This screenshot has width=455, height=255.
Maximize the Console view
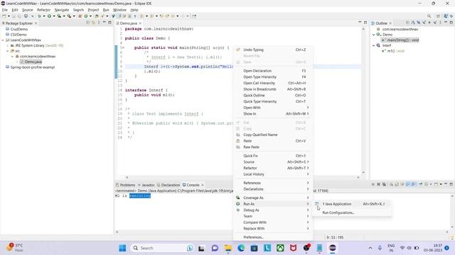click(451, 184)
